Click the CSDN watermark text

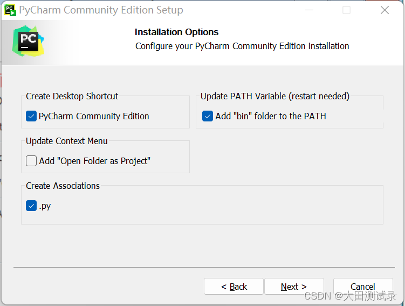pos(350,296)
